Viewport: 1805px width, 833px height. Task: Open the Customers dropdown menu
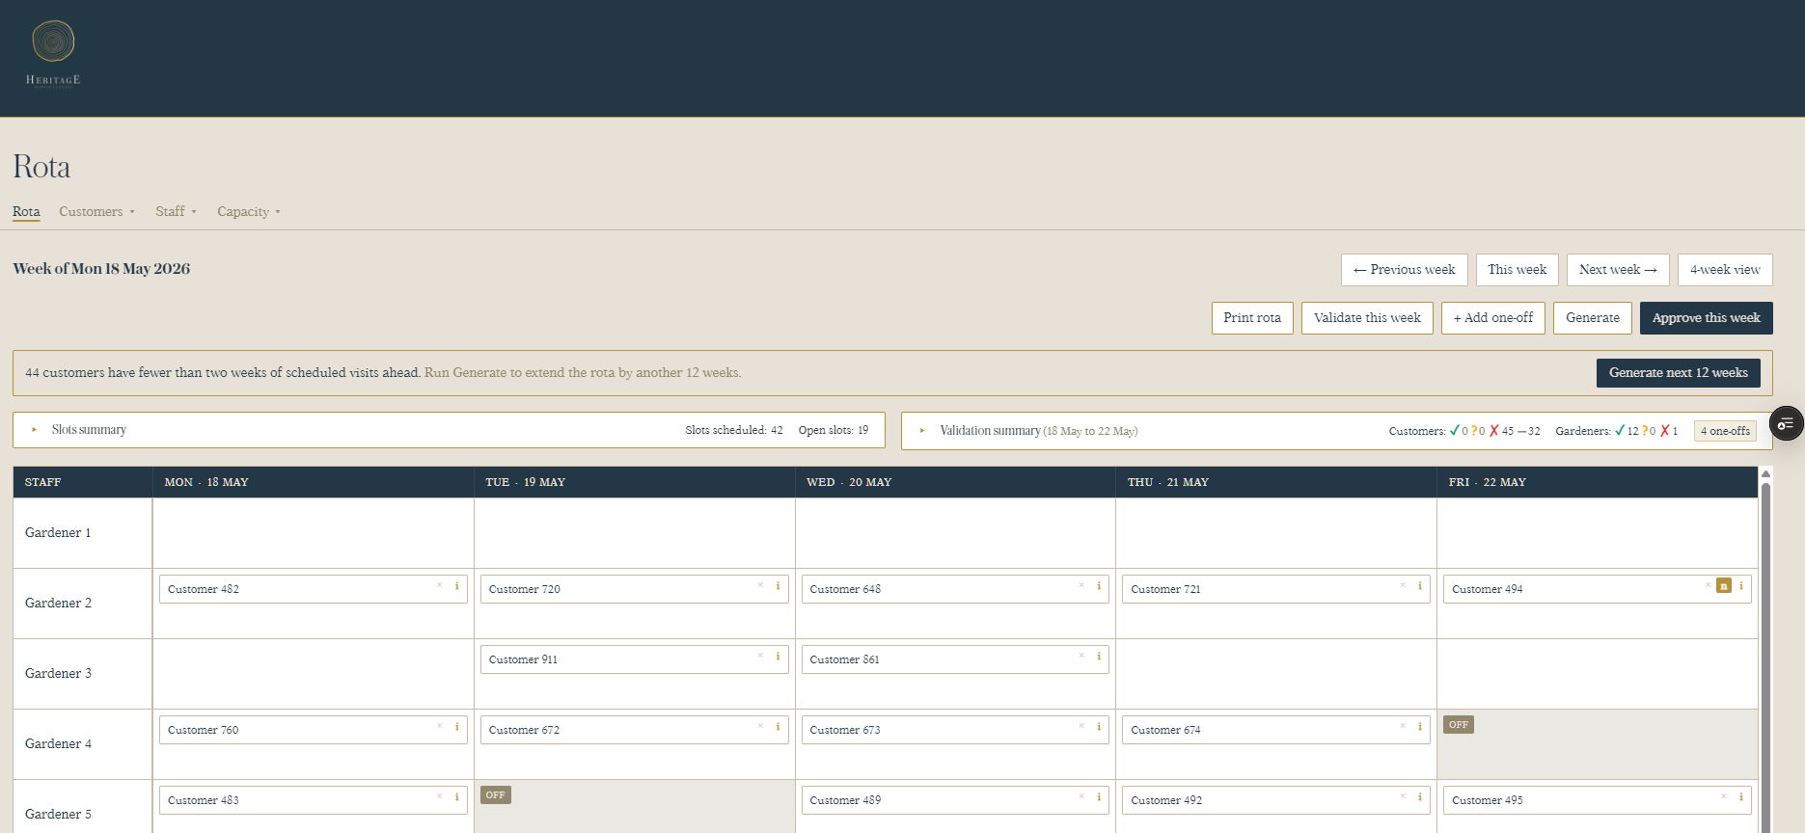[96, 212]
